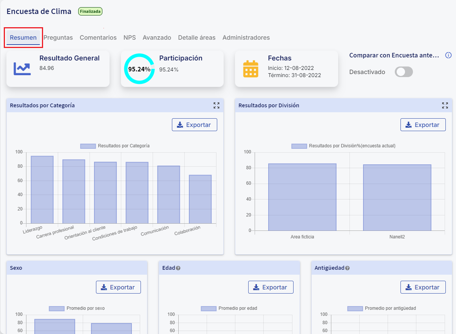
Task: Select the Nanell2 bar in division chart
Action: (397, 198)
